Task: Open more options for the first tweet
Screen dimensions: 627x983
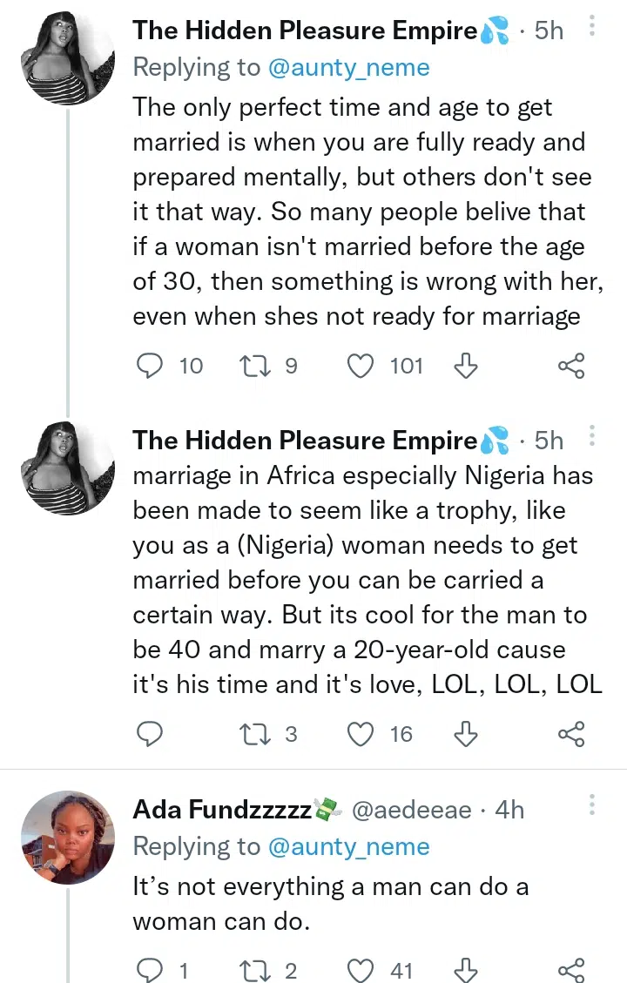Action: click(592, 27)
